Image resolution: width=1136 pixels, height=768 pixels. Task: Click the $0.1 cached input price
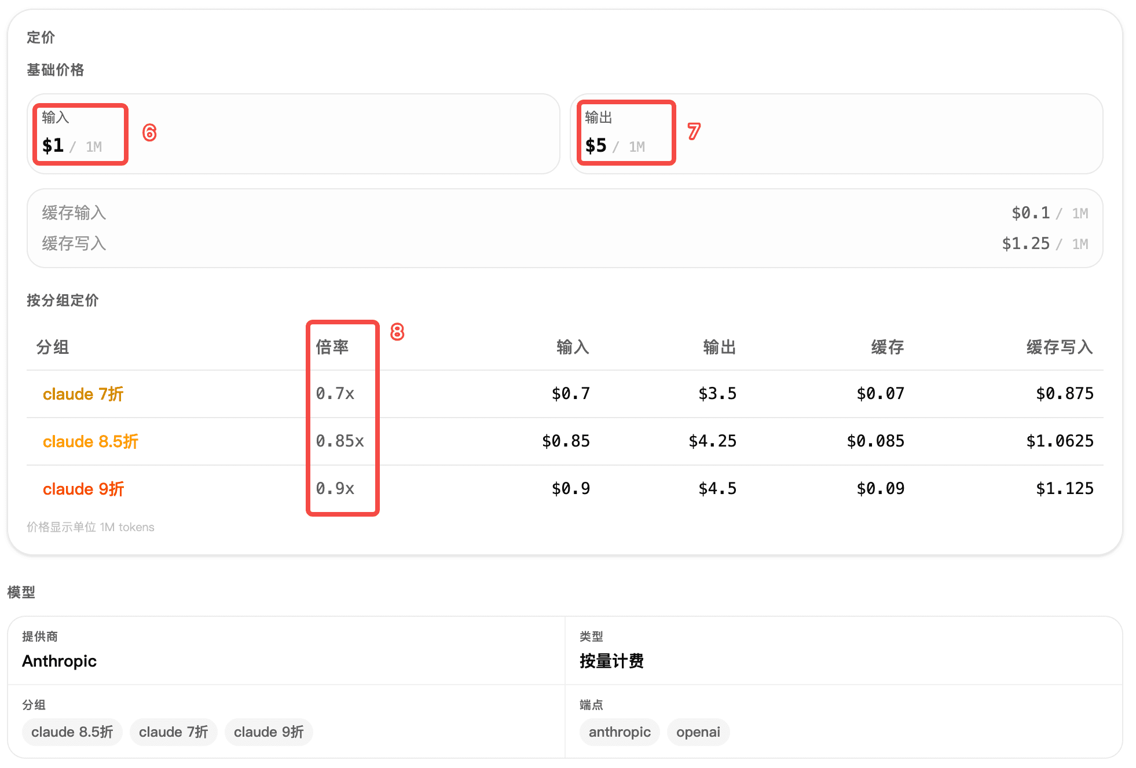(1031, 213)
